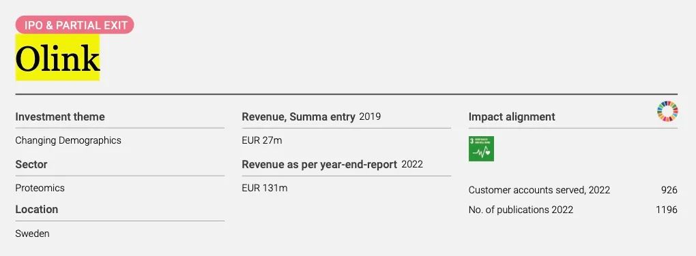Viewport: 696px width, 256px height.
Task: Click the Revenue as per year-end-report heading
Action: click(x=319, y=164)
